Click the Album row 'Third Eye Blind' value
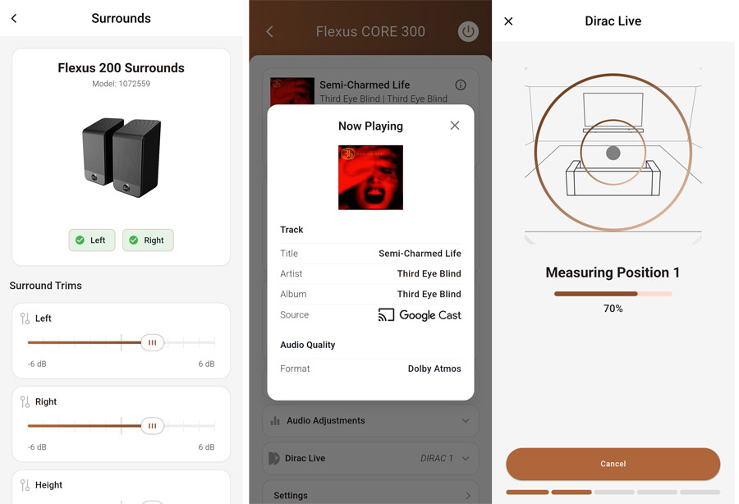 429,294
